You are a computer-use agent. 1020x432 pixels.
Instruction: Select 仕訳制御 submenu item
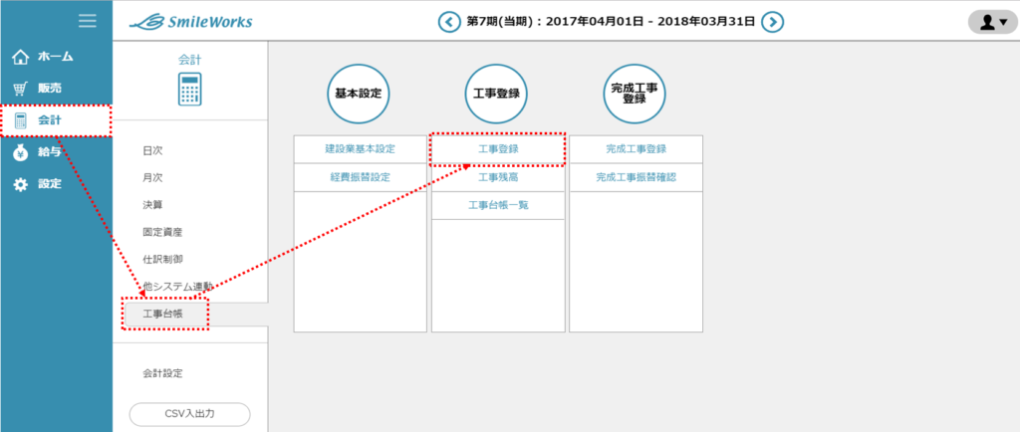tap(162, 259)
